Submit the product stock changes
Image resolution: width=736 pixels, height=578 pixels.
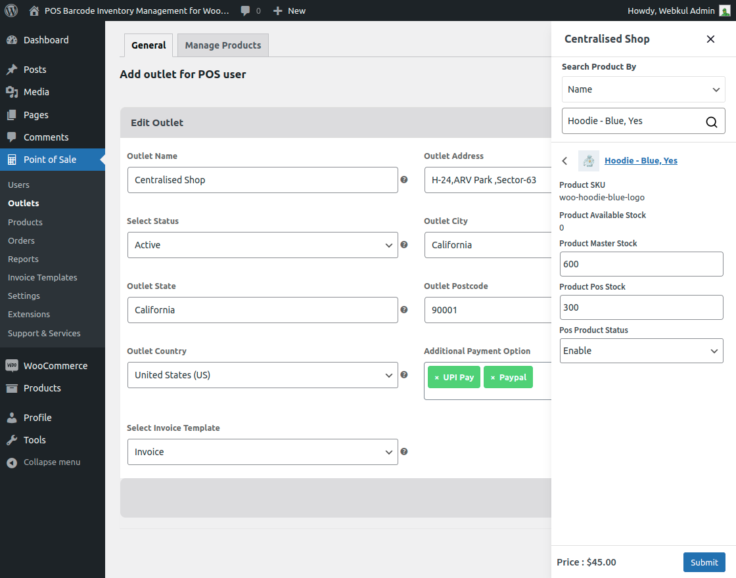click(x=704, y=562)
